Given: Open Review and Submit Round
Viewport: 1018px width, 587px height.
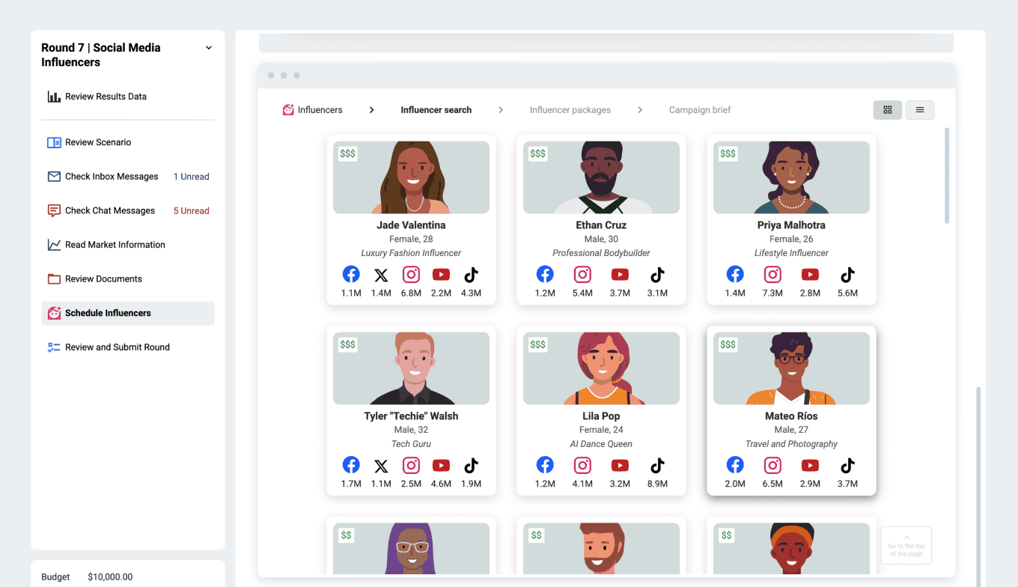Looking at the screenshot, I should click(x=128, y=347).
